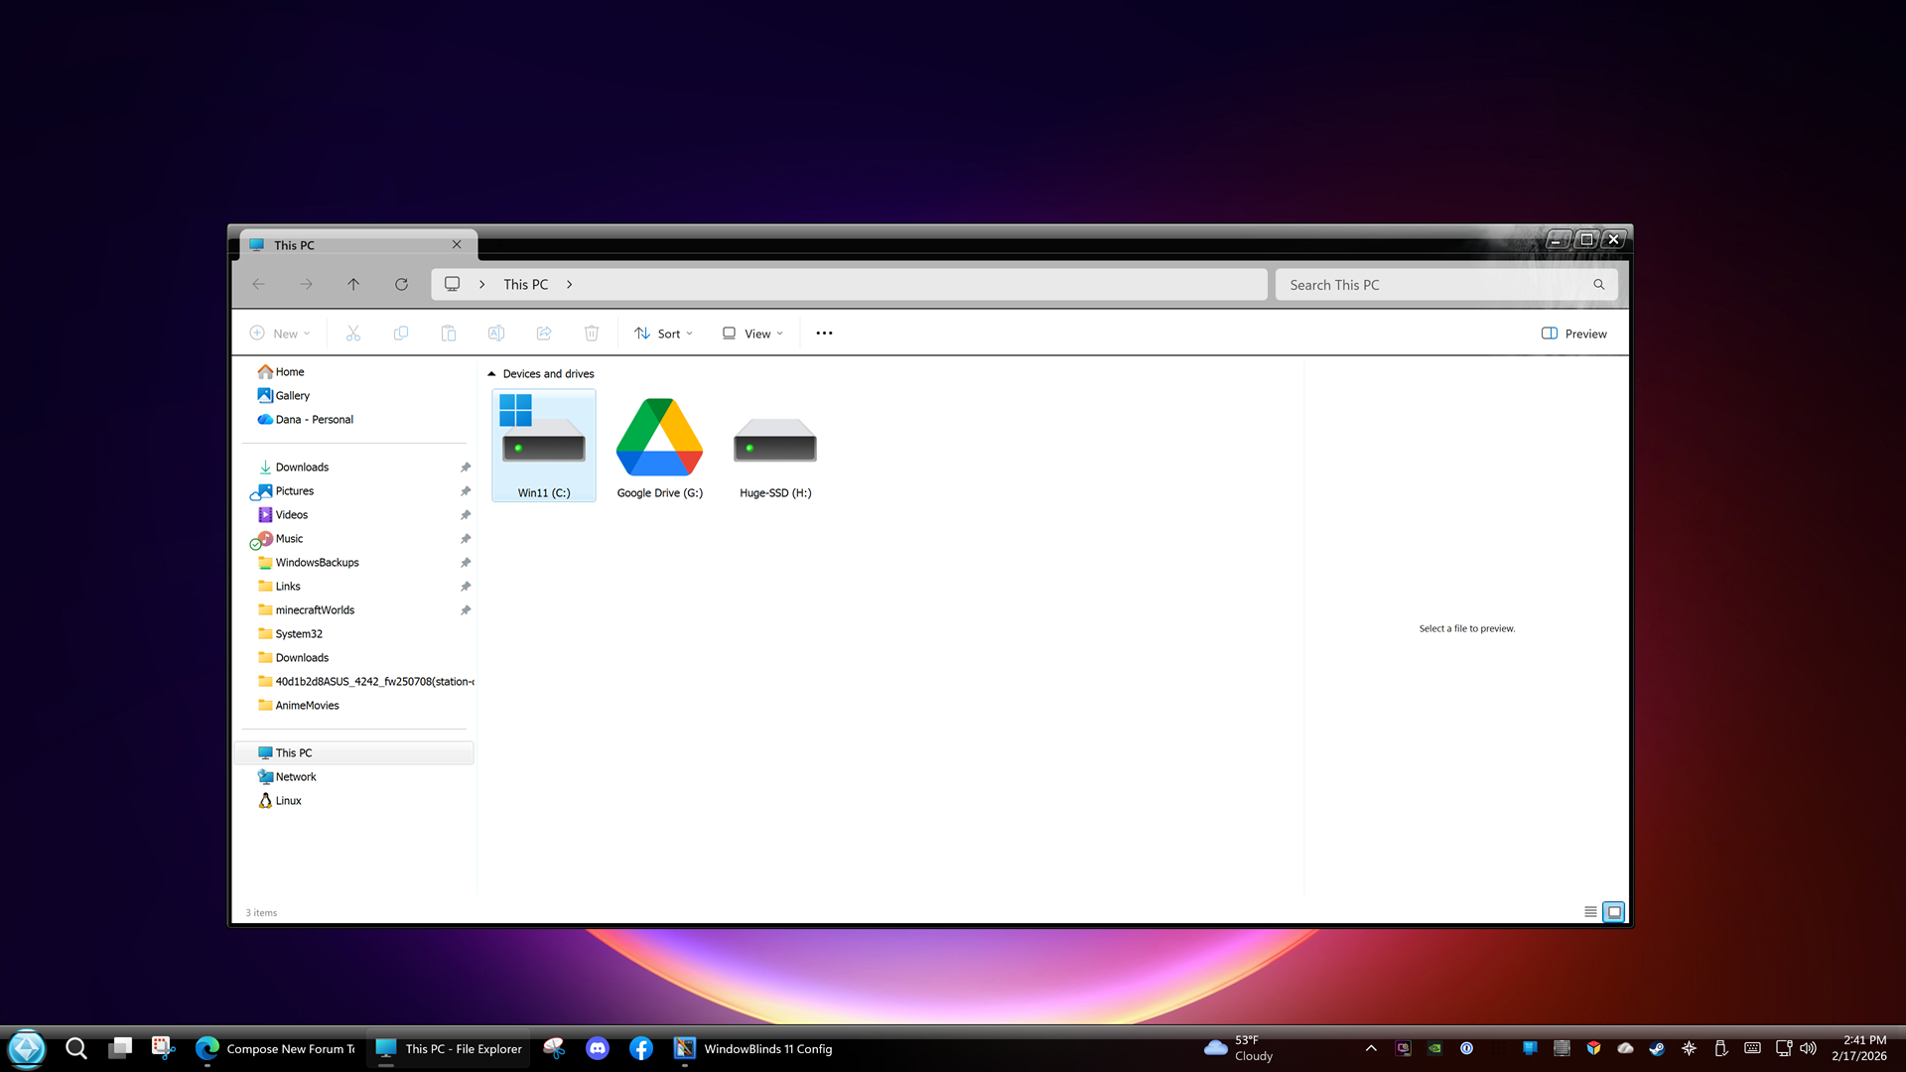Open the Sort dropdown menu
The image size is (1906, 1072).
click(663, 334)
